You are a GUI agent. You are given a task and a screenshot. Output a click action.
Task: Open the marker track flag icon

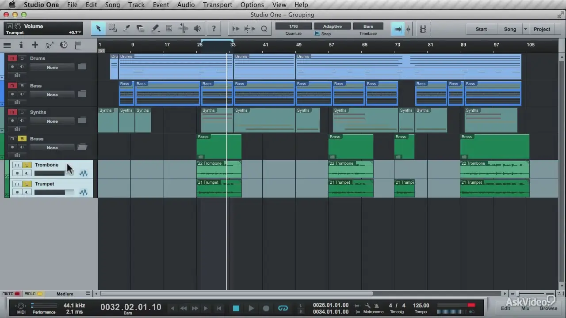pyautogui.click(x=78, y=45)
